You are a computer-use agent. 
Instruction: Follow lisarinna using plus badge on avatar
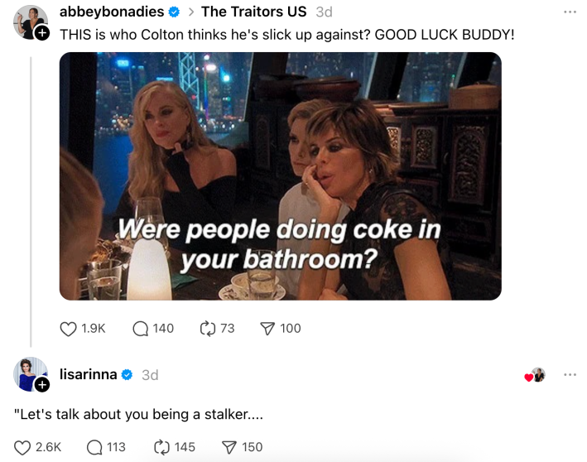[x=42, y=384]
